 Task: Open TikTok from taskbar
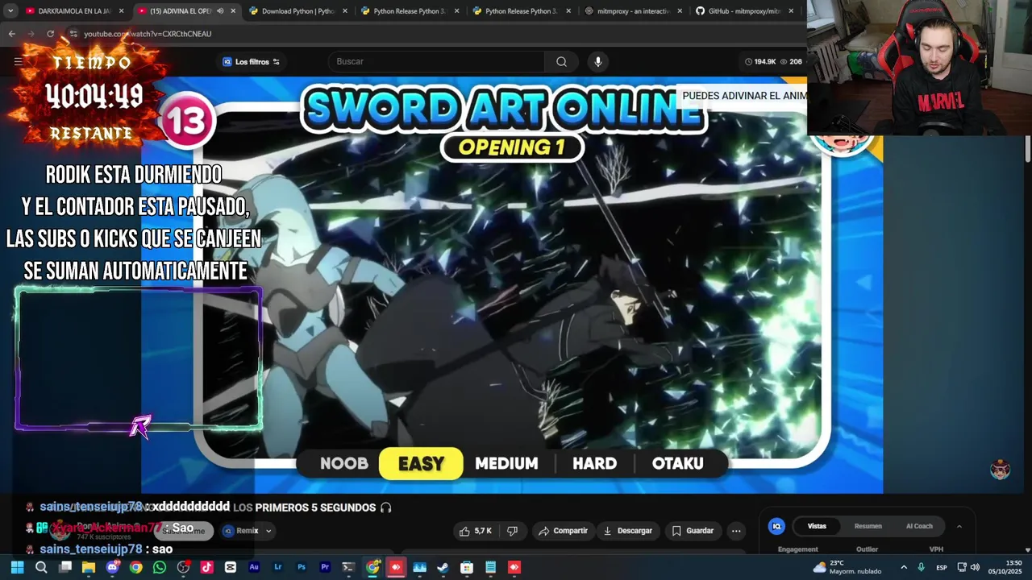pos(206,567)
